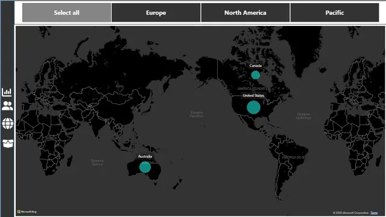The height and width of the screenshot is (217, 386).
Task: Click the Select all slicer button
Action: click(x=66, y=13)
